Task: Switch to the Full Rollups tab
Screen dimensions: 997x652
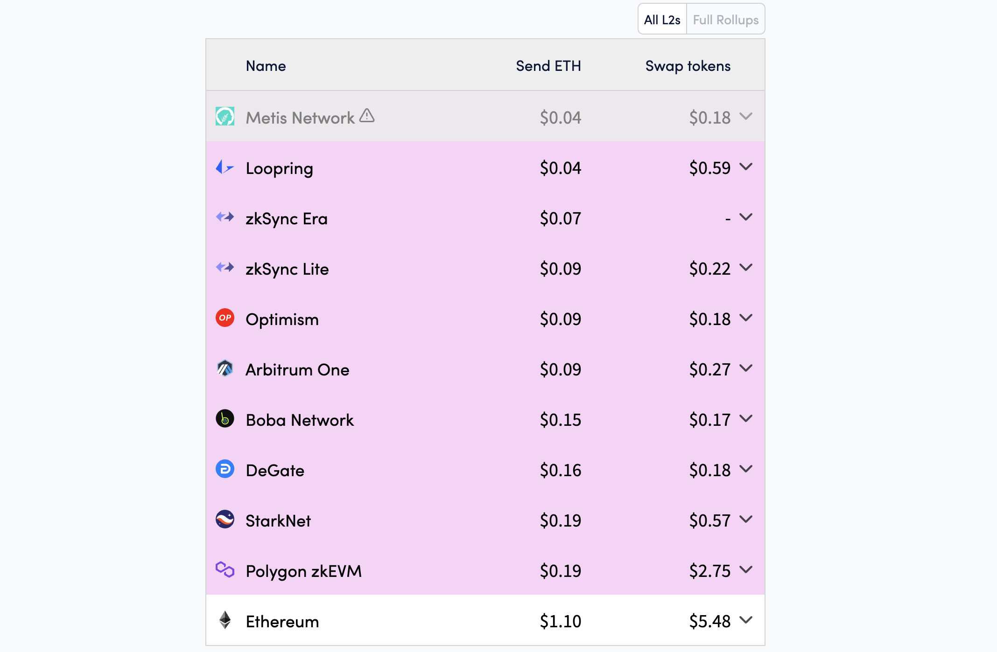Action: pos(726,19)
